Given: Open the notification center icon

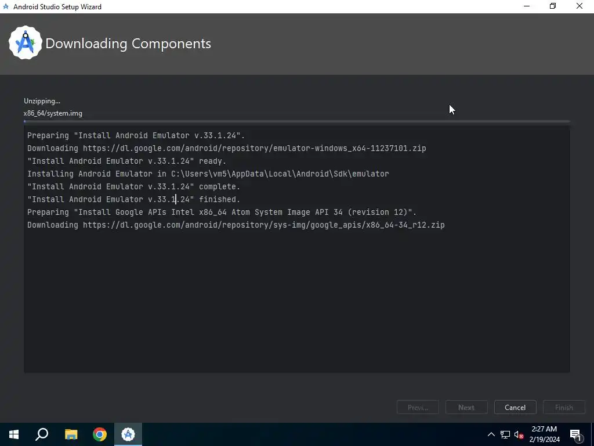Looking at the screenshot, I should pos(576,434).
